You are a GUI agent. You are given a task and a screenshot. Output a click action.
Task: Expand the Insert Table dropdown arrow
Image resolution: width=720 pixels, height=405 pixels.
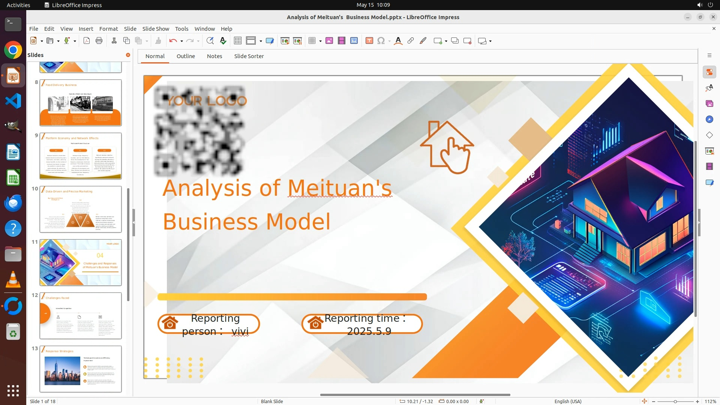tap(320, 41)
